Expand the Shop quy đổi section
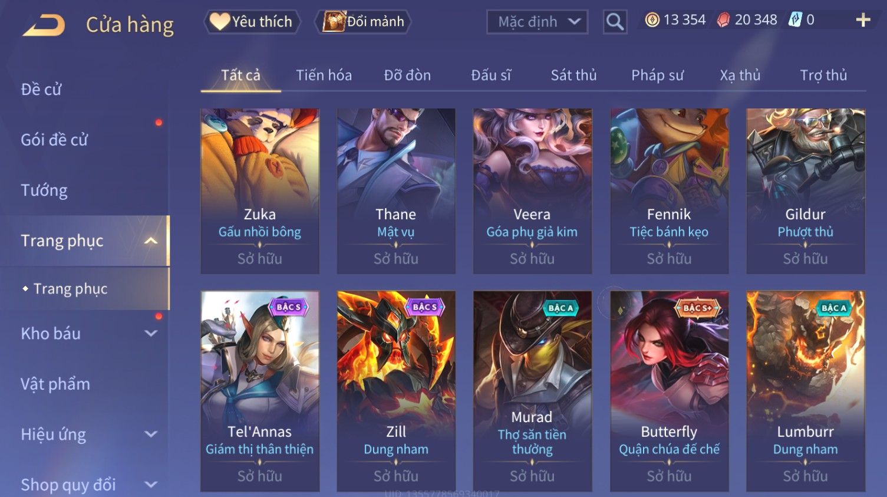Screen dimensions: 887x497 coord(151,485)
